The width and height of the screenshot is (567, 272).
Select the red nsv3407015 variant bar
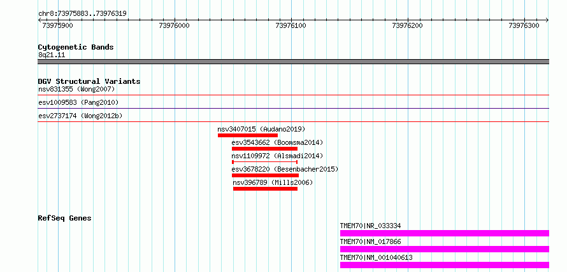point(248,135)
